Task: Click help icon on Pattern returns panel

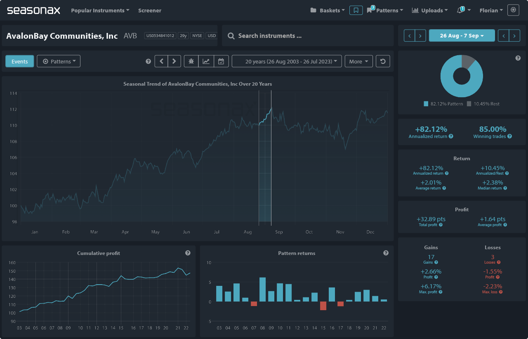Action: click(x=386, y=253)
